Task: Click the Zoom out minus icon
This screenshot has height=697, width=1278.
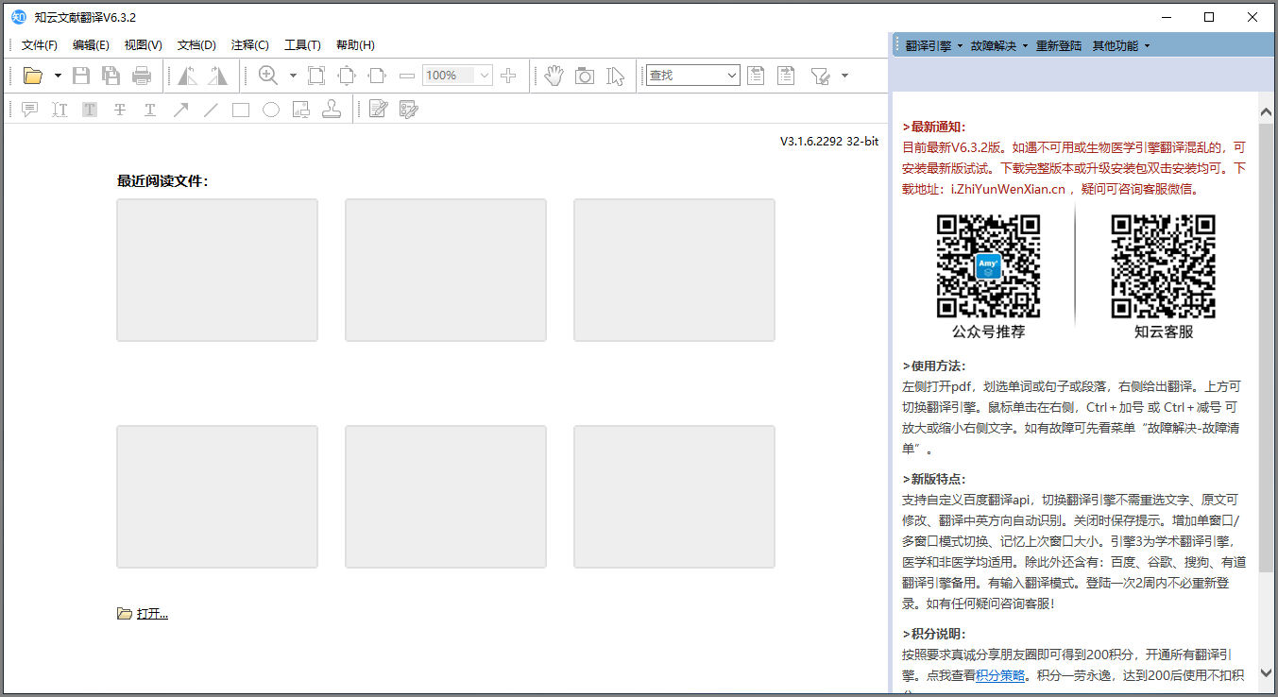Action: [x=407, y=76]
